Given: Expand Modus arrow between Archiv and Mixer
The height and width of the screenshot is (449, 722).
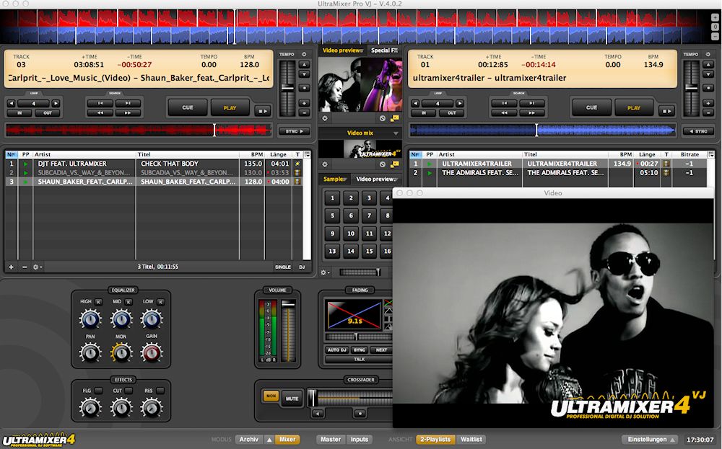Looking at the screenshot, I should (x=269, y=440).
